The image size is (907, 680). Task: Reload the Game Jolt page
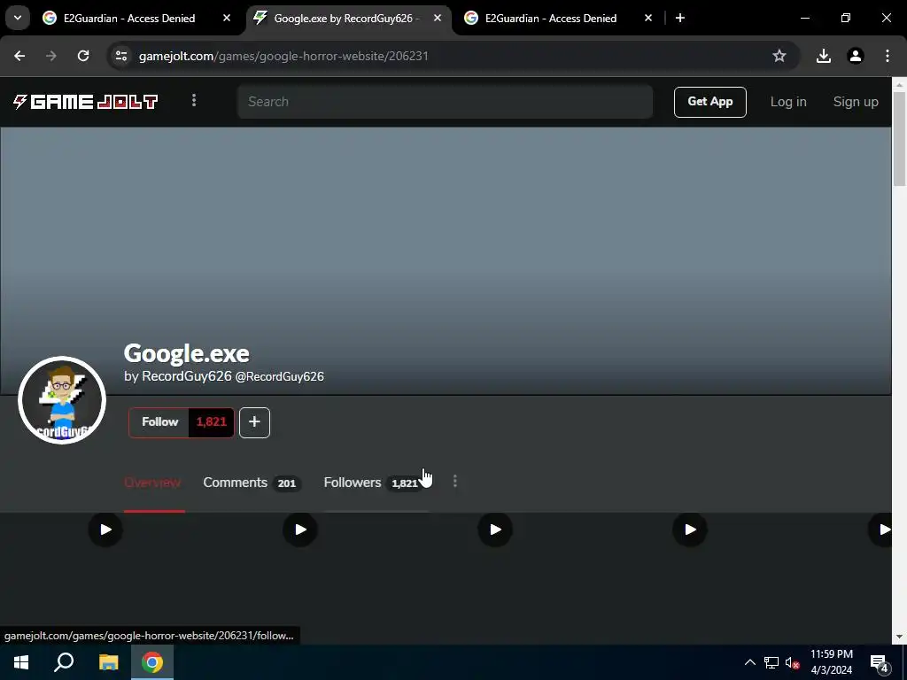pyautogui.click(x=83, y=56)
